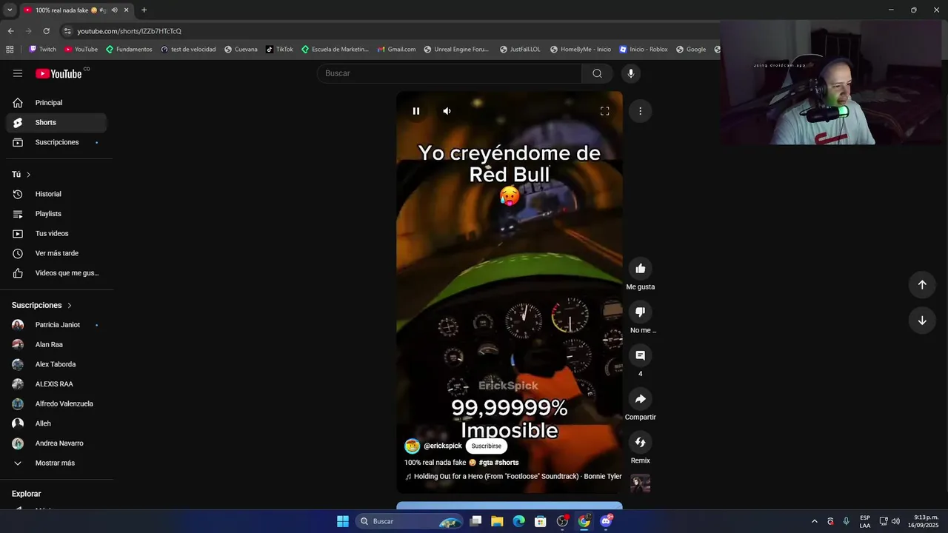The width and height of the screenshot is (948, 533).
Task: Open the comments showing 4
Action: [x=641, y=355]
